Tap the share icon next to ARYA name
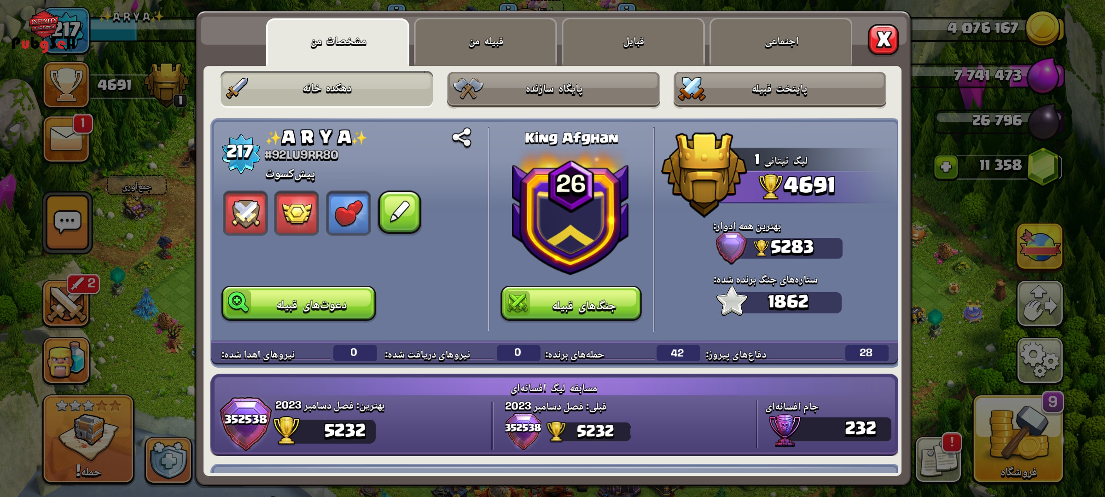Viewport: 1105px width, 497px height. tap(461, 138)
